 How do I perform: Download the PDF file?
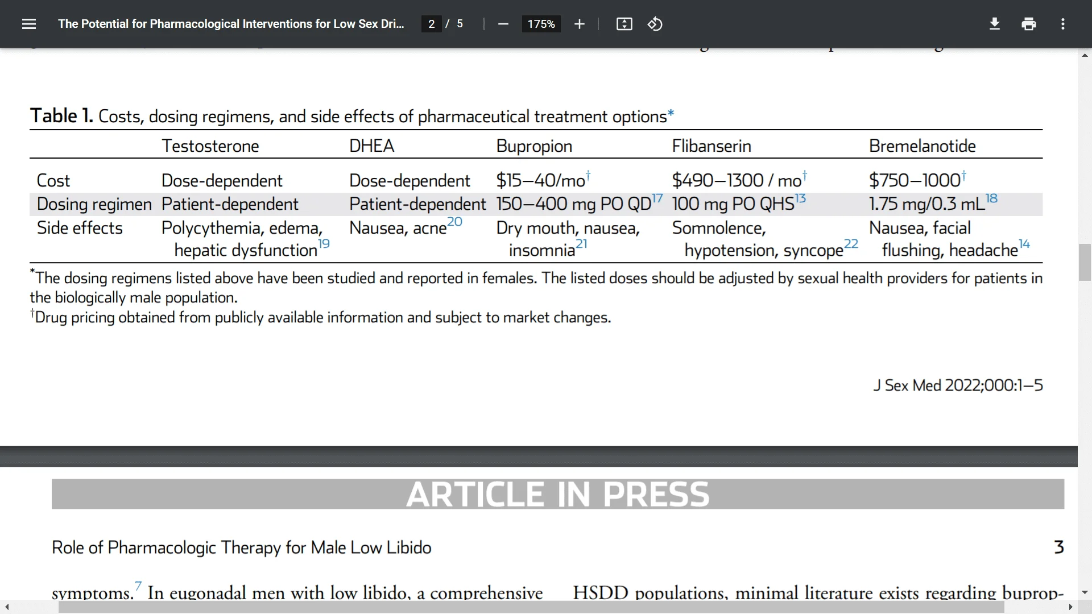[994, 24]
